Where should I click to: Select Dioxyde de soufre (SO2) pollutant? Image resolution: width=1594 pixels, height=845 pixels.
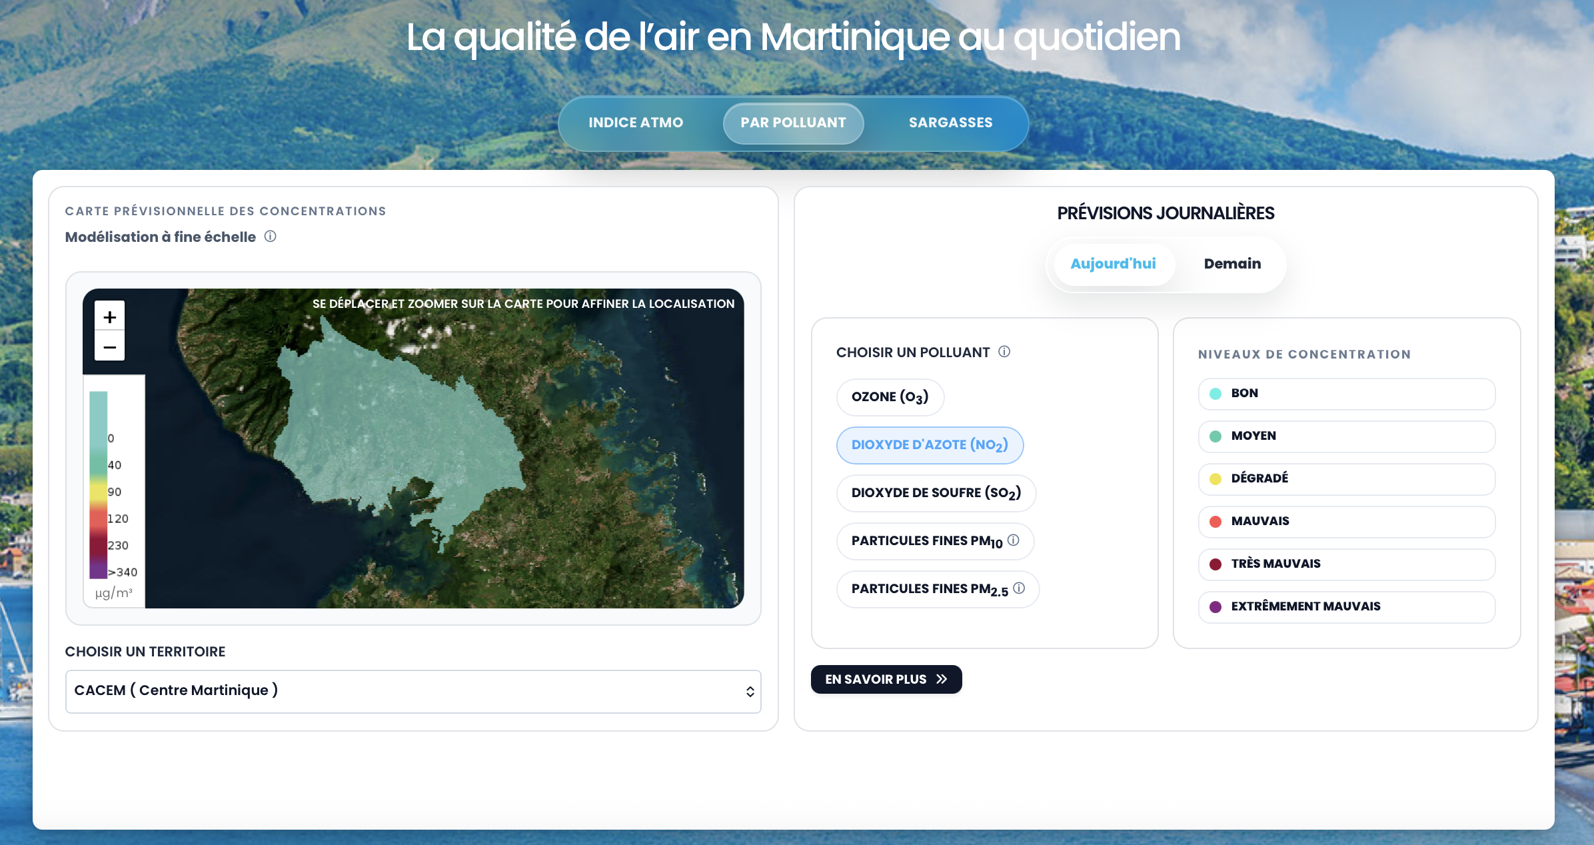pos(936,493)
